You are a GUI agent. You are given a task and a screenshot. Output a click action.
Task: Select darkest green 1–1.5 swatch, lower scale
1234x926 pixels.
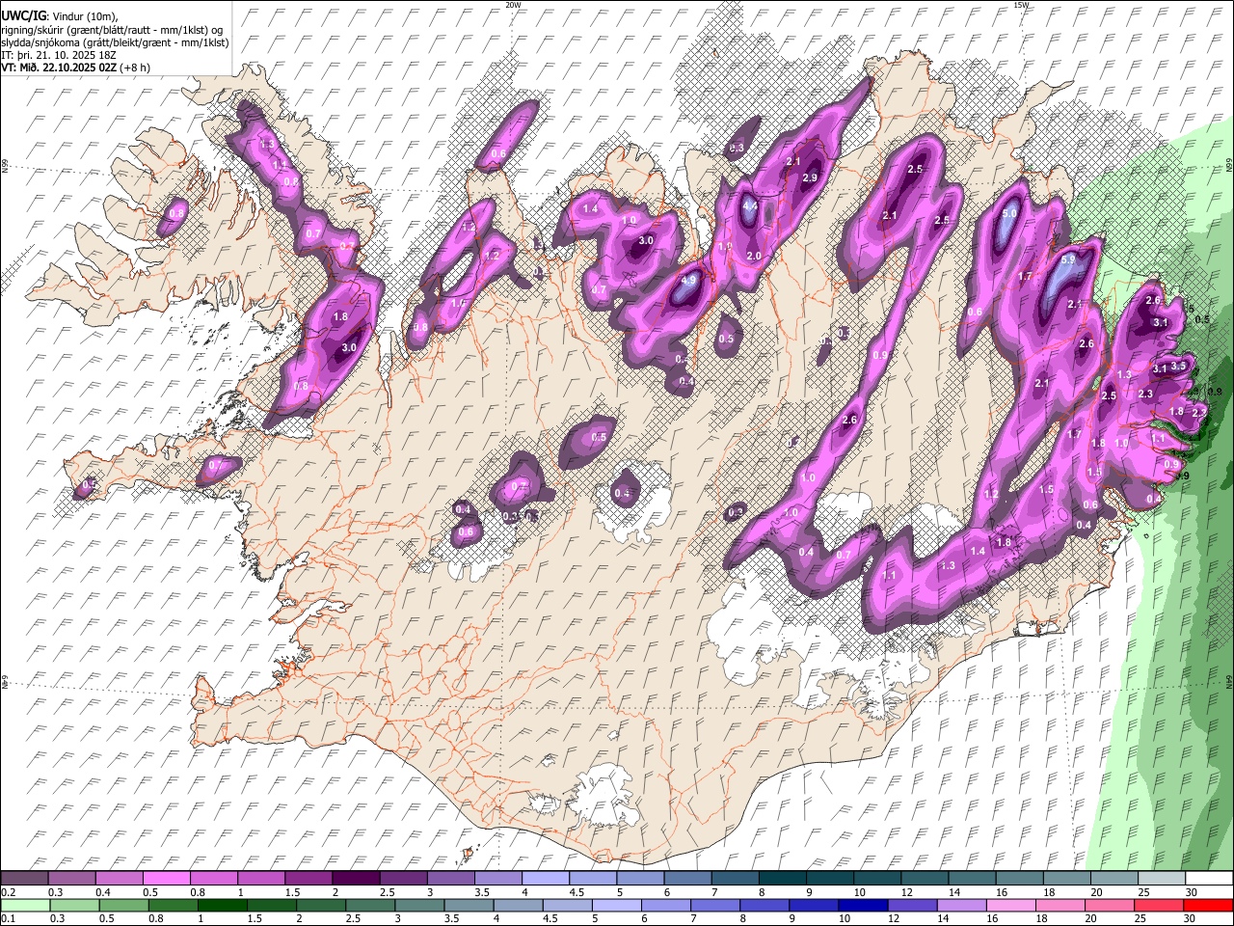(x=222, y=905)
